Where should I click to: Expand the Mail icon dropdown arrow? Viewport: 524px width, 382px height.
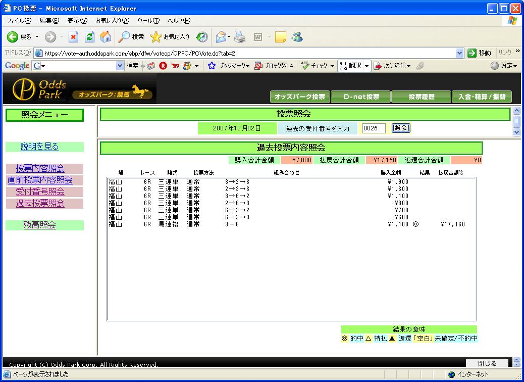(229, 37)
